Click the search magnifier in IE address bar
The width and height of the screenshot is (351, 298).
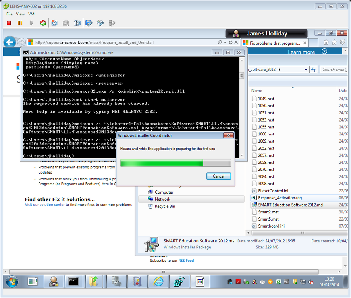click(x=220, y=42)
